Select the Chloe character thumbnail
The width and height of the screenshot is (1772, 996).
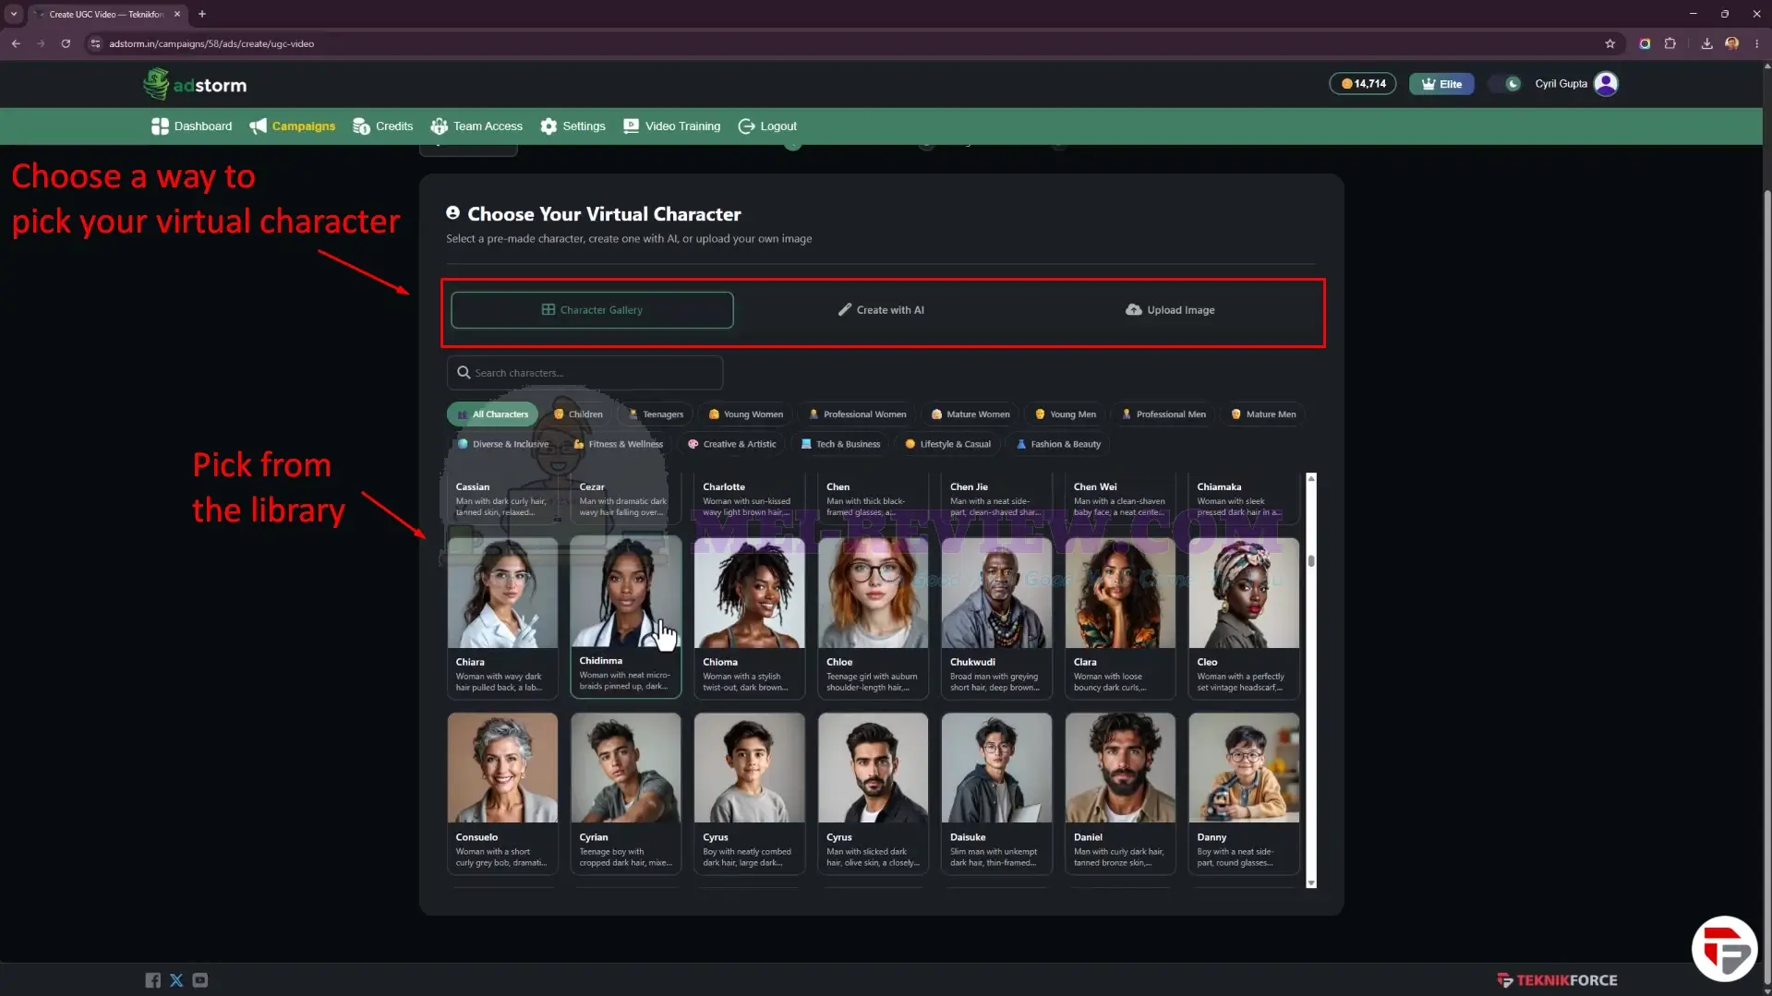pyautogui.click(x=873, y=593)
